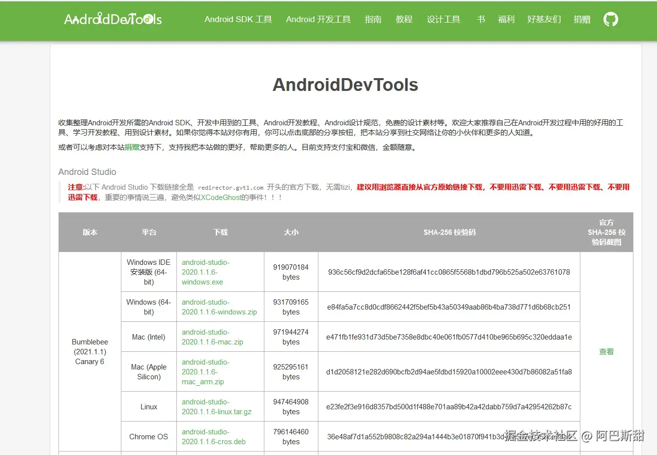The height and width of the screenshot is (455, 657).
Task: Select Mac (Apple Silicon) platform cell
Action: (x=149, y=372)
